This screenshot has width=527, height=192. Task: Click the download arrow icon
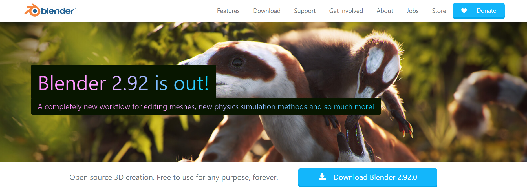322,177
